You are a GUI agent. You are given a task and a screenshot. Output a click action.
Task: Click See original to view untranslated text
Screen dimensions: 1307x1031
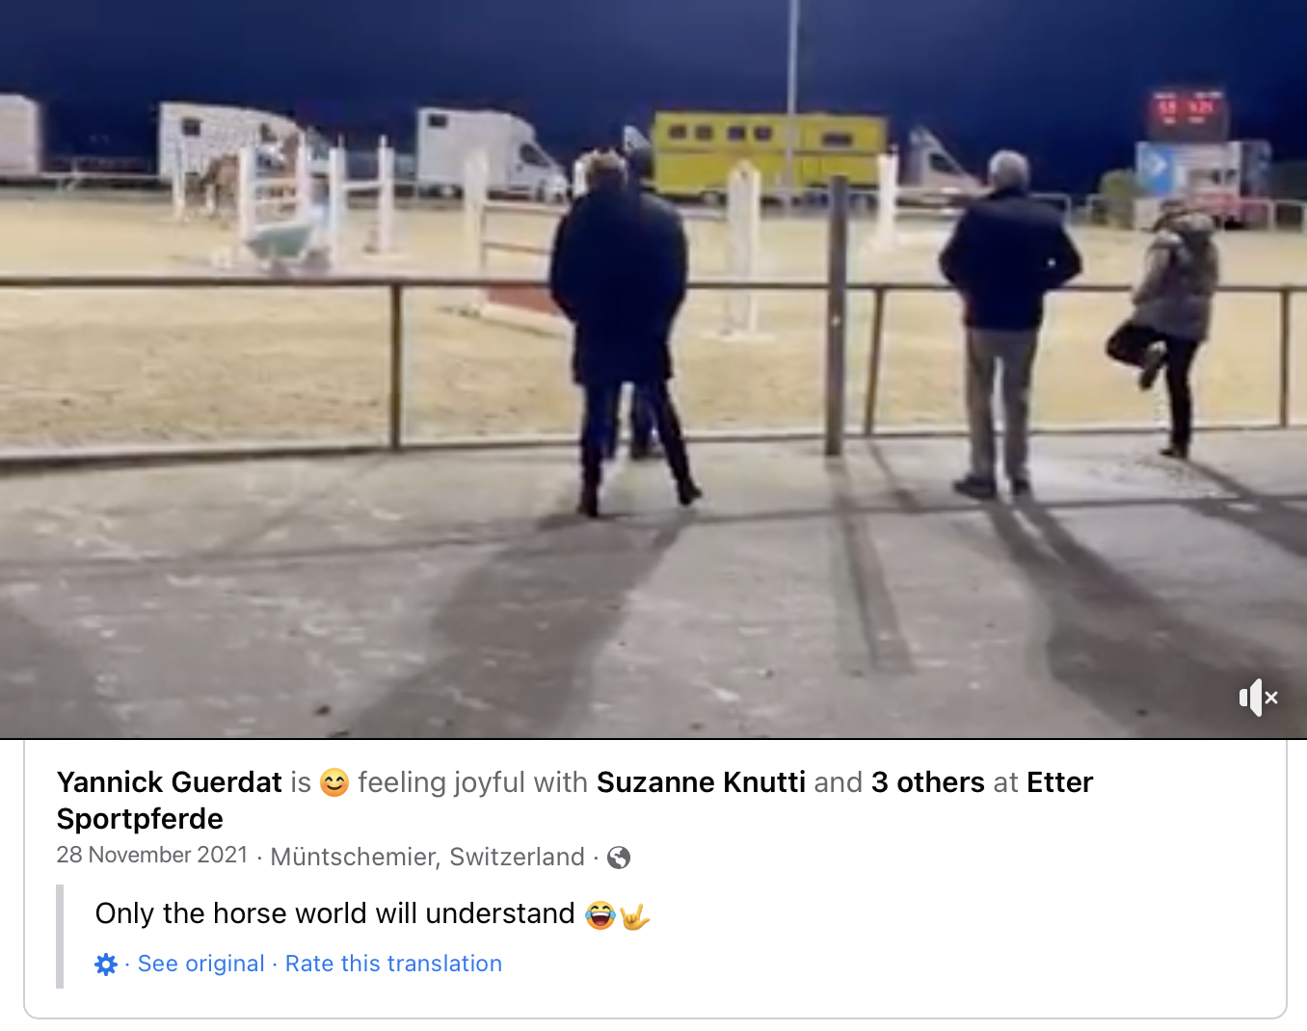click(200, 964)
